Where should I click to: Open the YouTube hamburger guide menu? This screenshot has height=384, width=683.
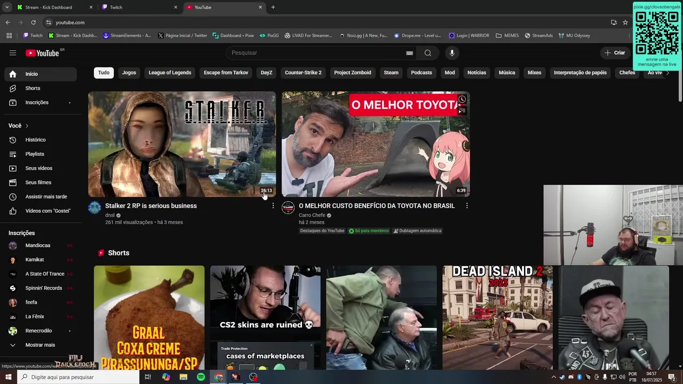point(13,53)
